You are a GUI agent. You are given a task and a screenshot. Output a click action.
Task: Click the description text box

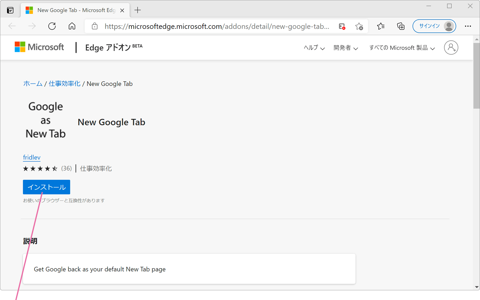tap(189, 269)
